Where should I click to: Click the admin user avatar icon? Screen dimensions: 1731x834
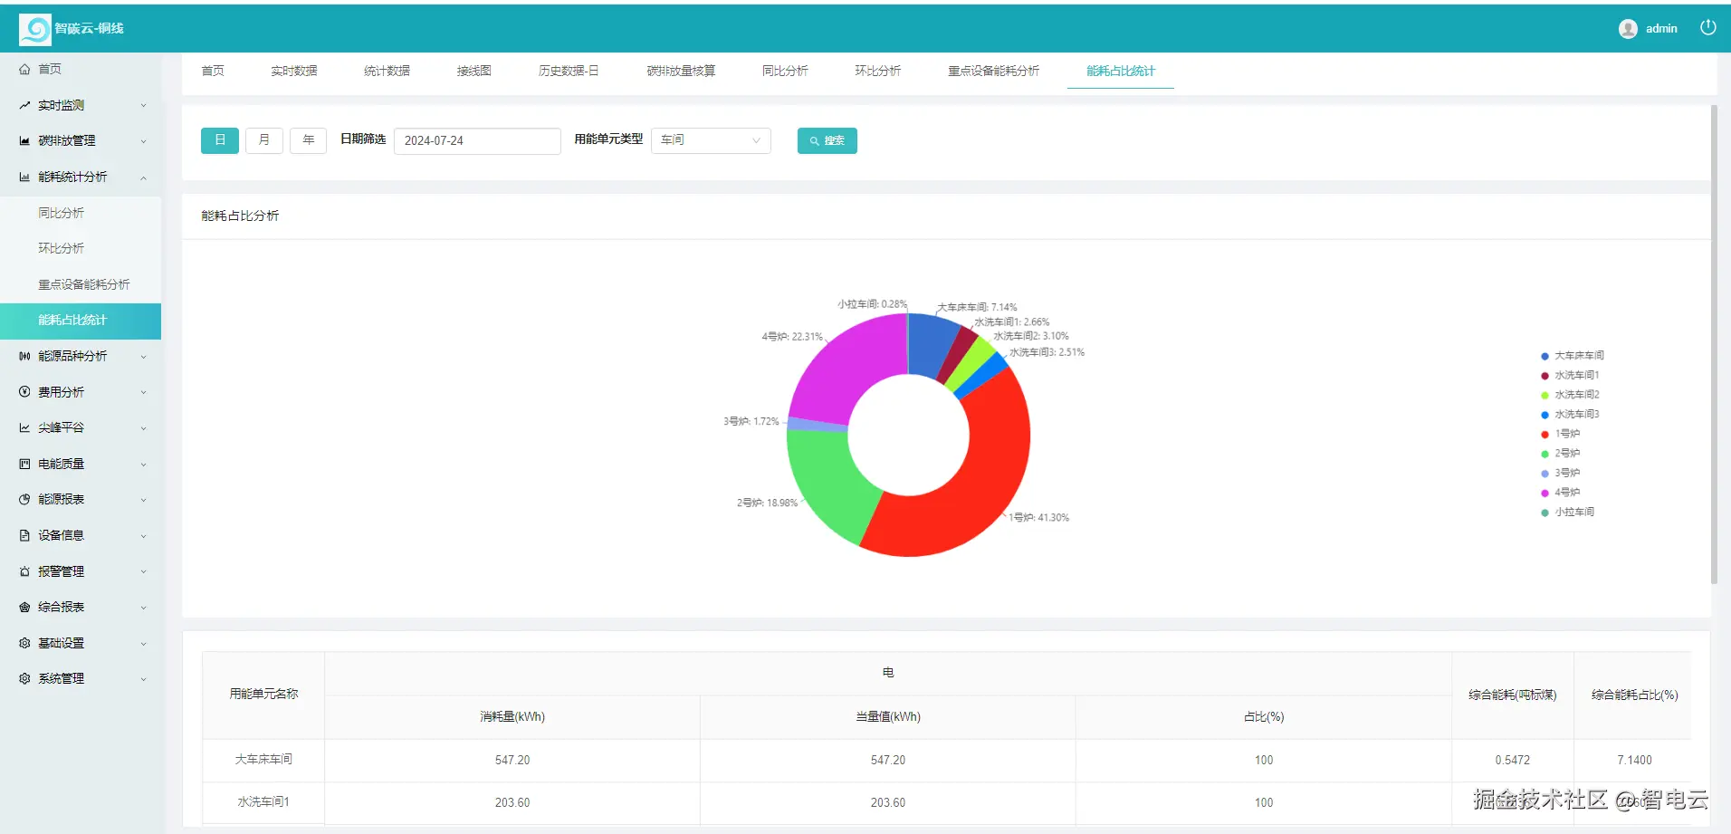point(1628,29)
